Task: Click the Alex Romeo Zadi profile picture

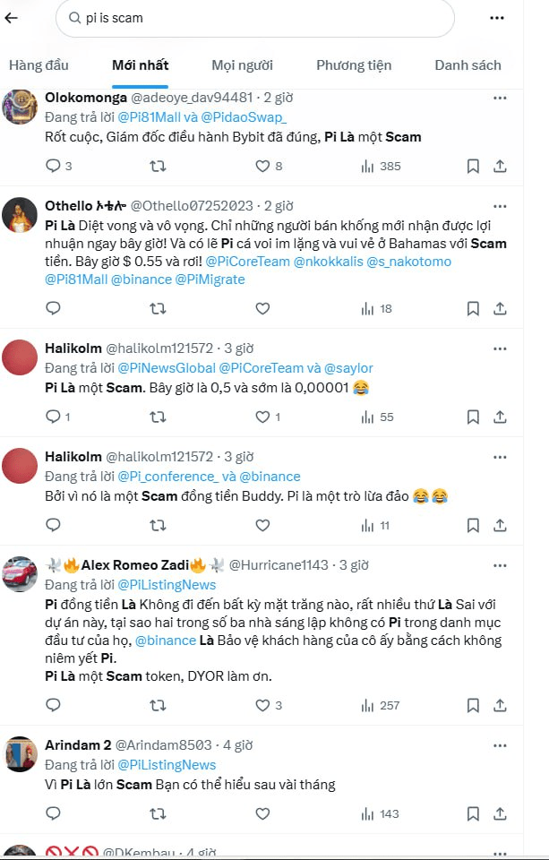Action: click(x=20, y=573)
